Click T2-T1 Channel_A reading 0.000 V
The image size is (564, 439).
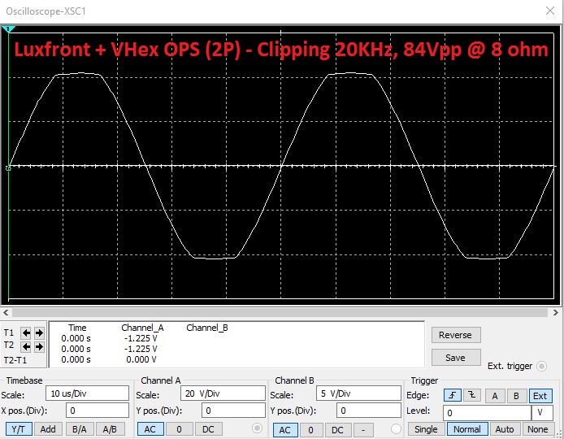(141, 359)
